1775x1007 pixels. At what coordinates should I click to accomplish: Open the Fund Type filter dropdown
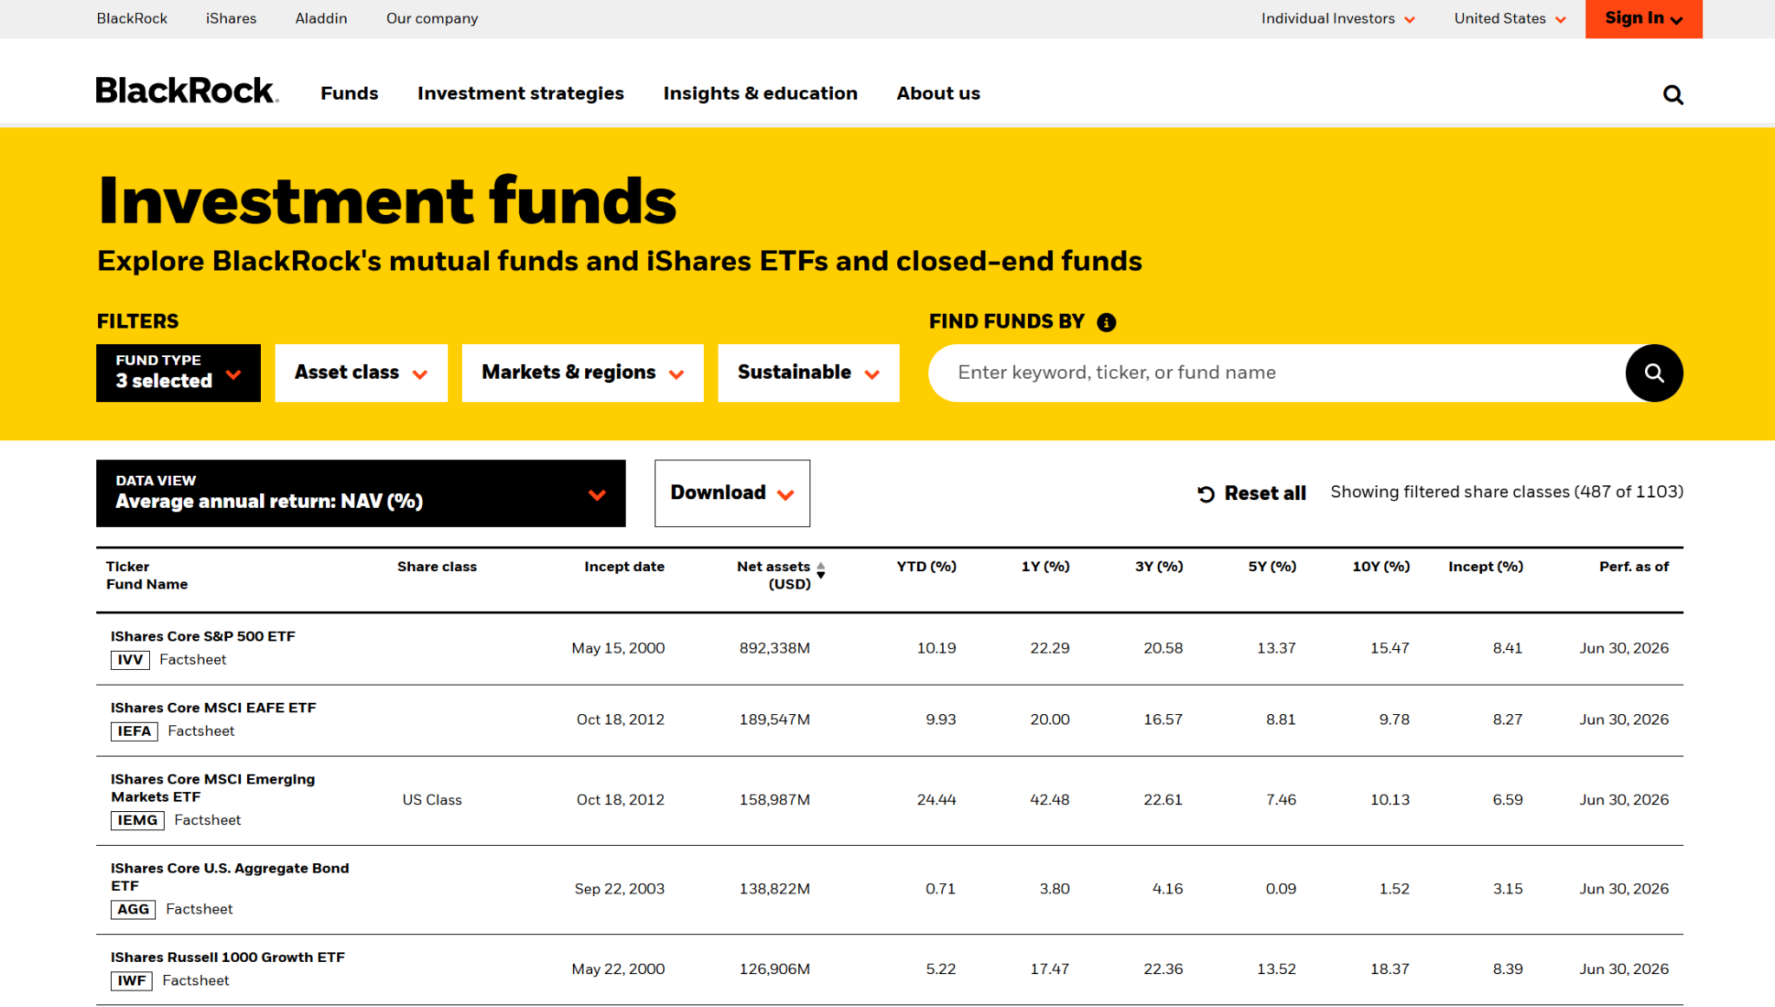click(179, 373)
